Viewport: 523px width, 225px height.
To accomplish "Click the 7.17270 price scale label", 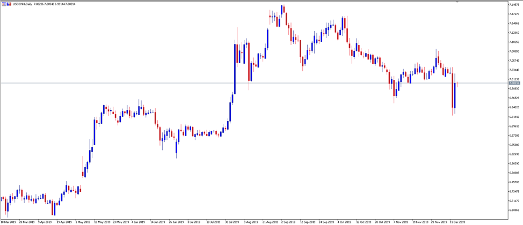I will point(514,14).
